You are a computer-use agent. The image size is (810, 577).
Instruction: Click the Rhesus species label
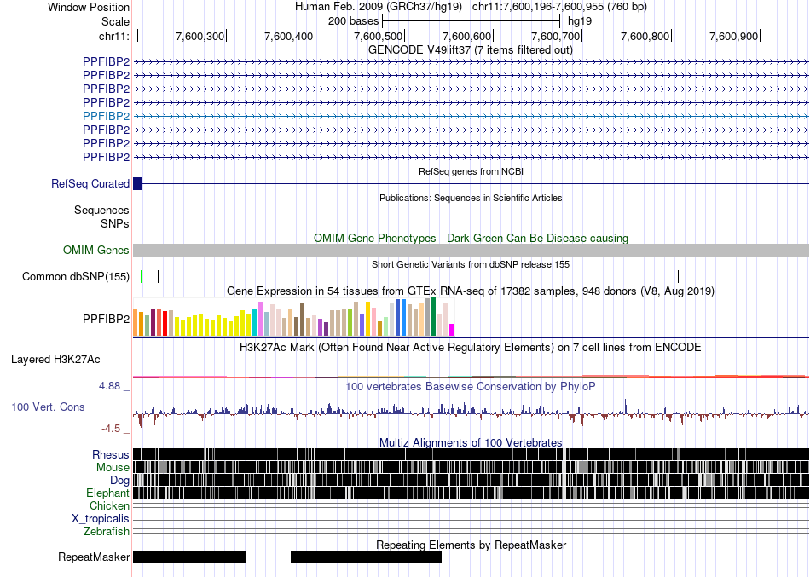[x=111, y=454]
